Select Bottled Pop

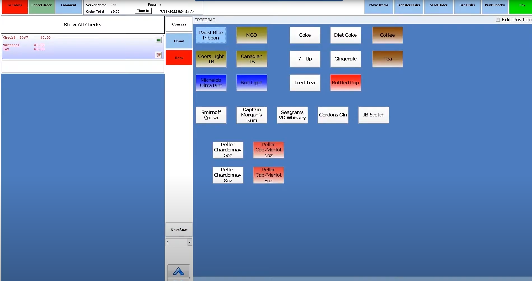[345, 83]
